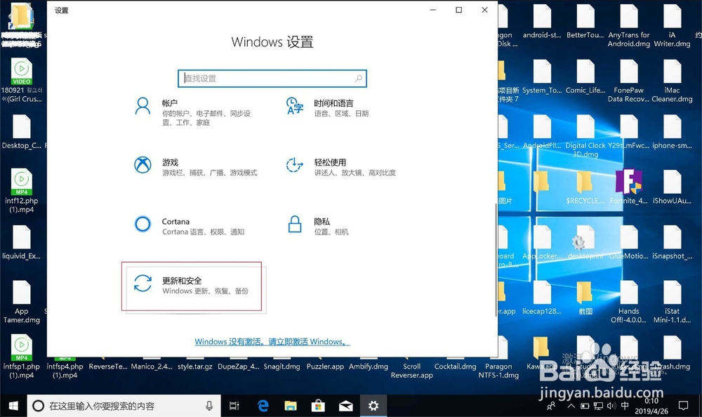Image resolution: width=702 pixels, height=417 pixels.
Task: Click the taskbar clock and date
Action: pos(651,406)
